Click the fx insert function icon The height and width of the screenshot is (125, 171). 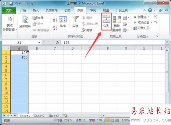[57, 42]
